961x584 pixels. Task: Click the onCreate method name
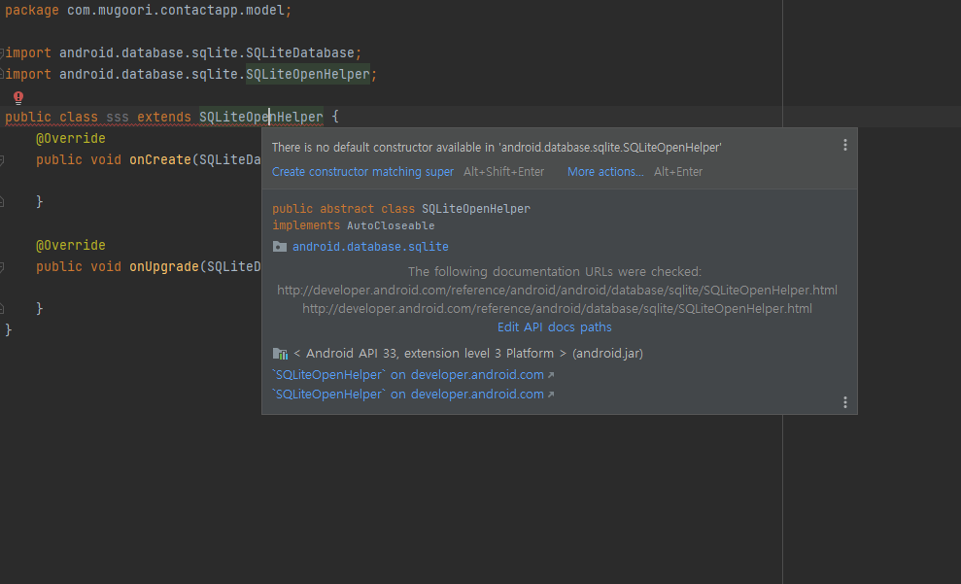coord(160,160)
